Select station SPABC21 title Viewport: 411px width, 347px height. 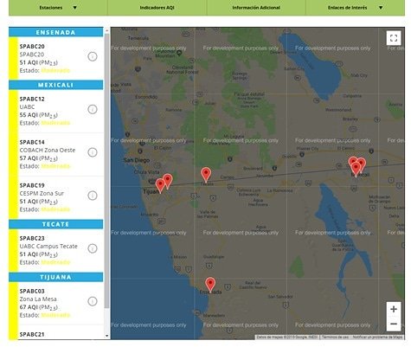[32, 335]
